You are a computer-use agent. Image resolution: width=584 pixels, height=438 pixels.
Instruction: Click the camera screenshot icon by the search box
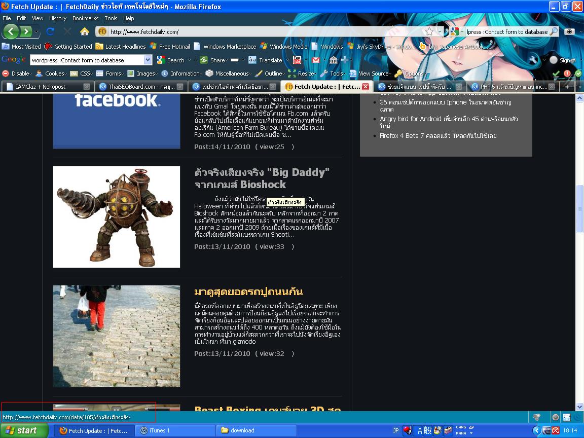point(569,31)
